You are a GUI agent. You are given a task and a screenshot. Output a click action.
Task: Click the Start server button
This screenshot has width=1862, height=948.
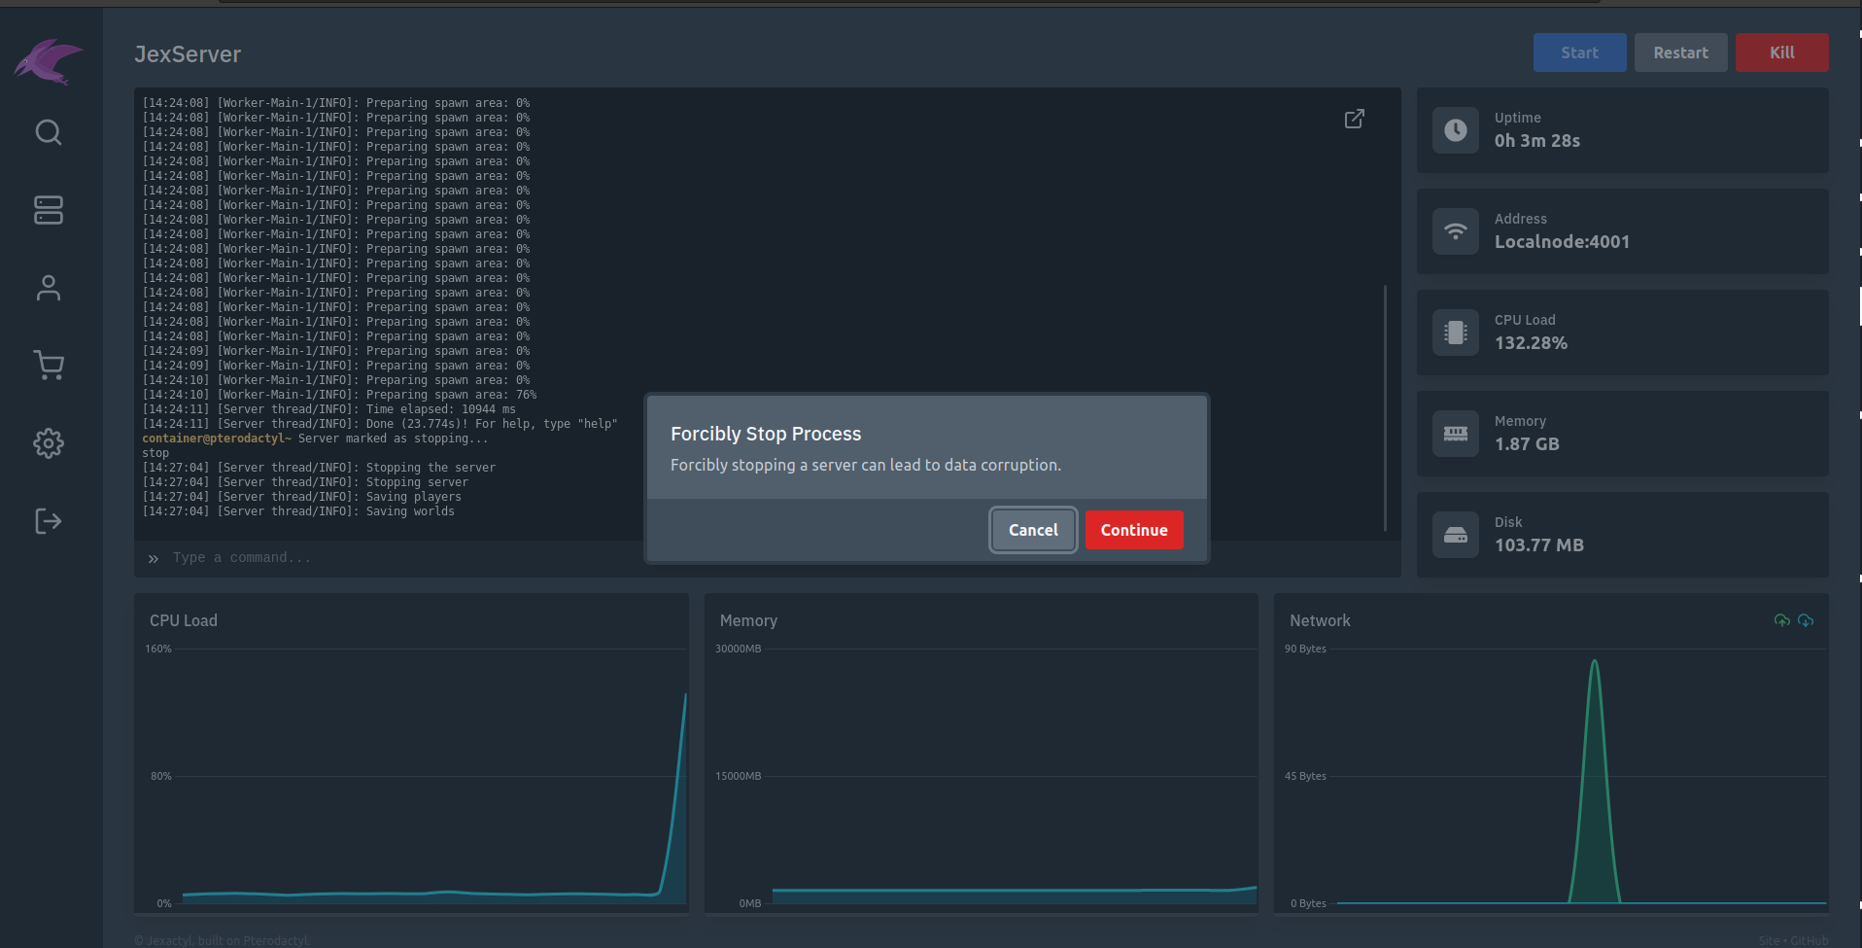click(x=1580, y=53)
